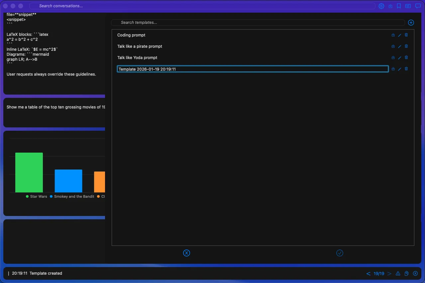This screenshot has height=283, width=425.
Task: Open the templates list icon in title bar
Action: [x=408, y=6]
